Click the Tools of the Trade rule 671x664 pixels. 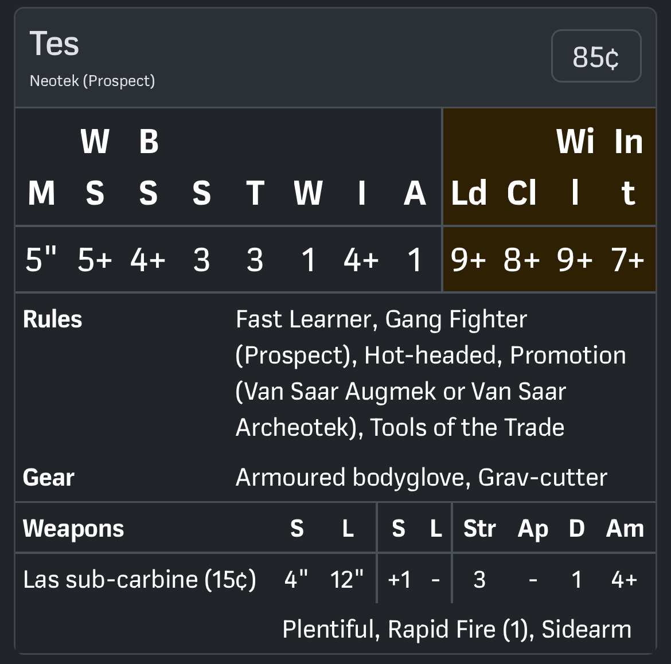(467, 427)
